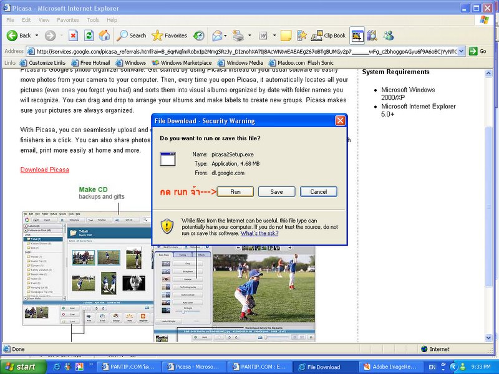The width and height of the screenshot is (499, 374).
Task: Switch to the File Download taskbar button
Action: 324,367
